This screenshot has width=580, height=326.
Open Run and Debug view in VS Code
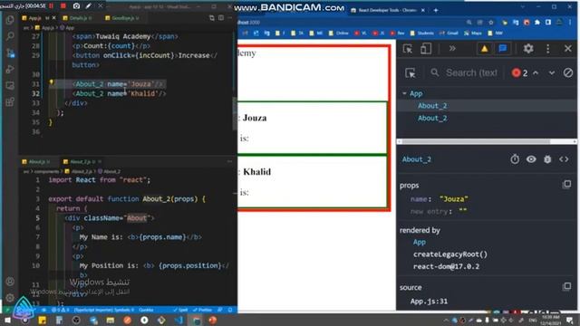point(10,69)
